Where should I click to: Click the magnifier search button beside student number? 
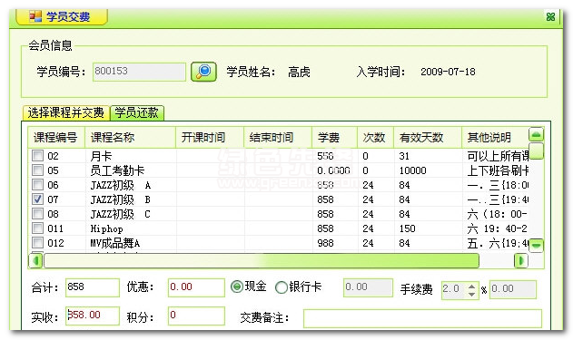coord(203,72)
